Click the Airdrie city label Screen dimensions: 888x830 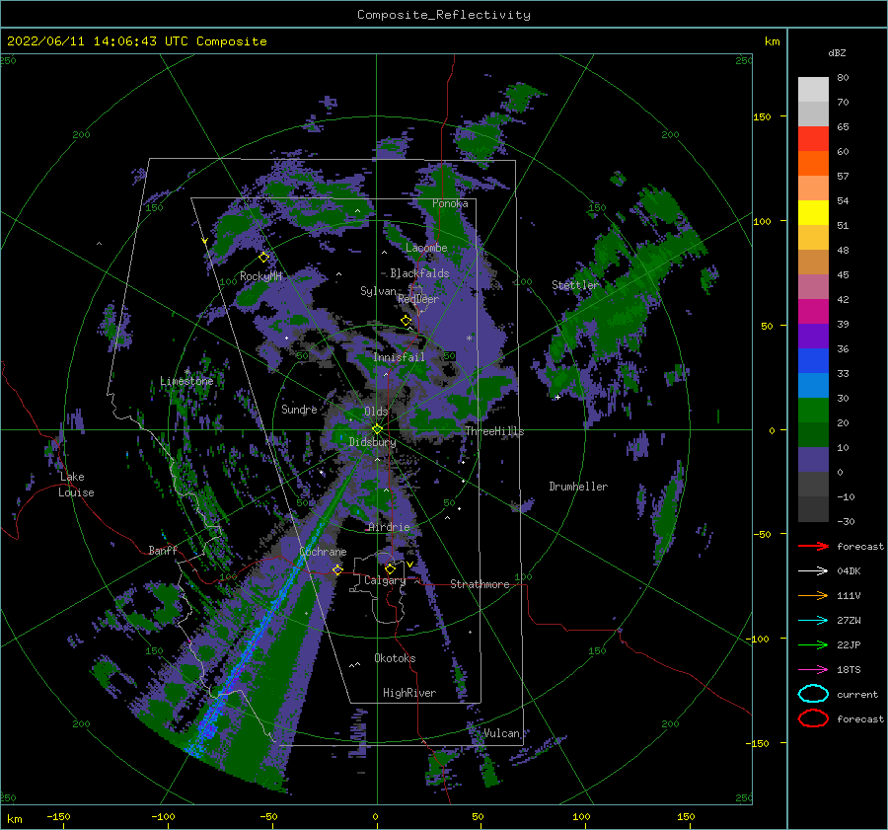point(389,527)
